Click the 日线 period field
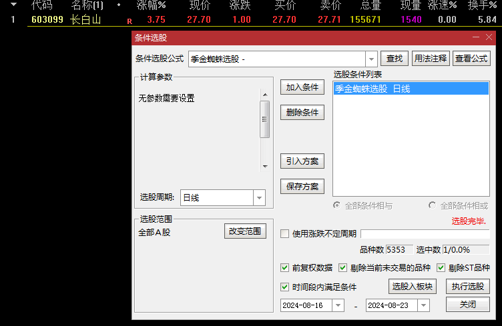Image resolution: width=502 pixels, height=326 pixels. tap(217, 198)
